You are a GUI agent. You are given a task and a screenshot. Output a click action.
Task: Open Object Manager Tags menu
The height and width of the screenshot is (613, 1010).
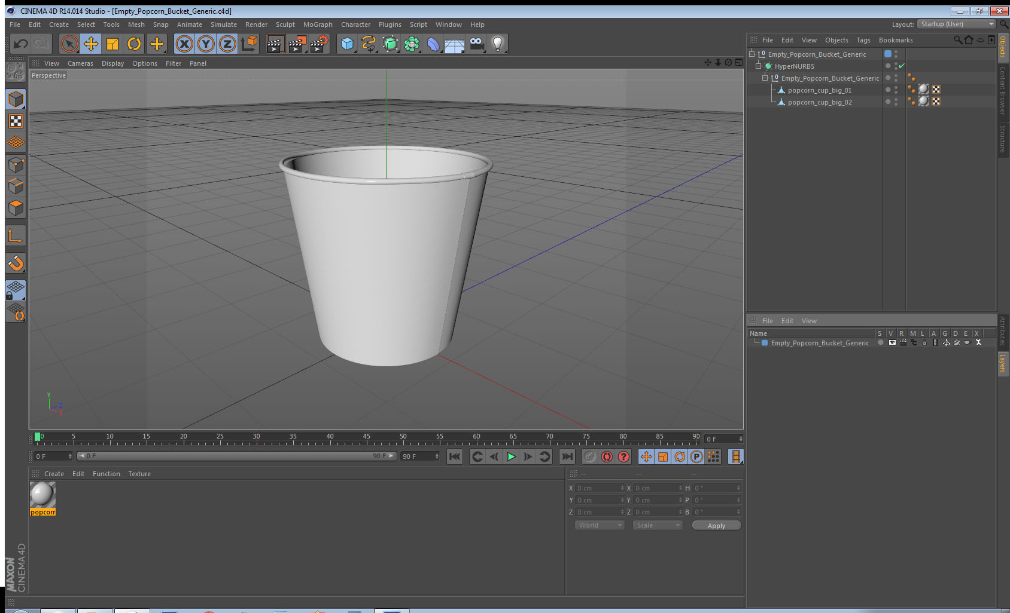pos(863,40)
